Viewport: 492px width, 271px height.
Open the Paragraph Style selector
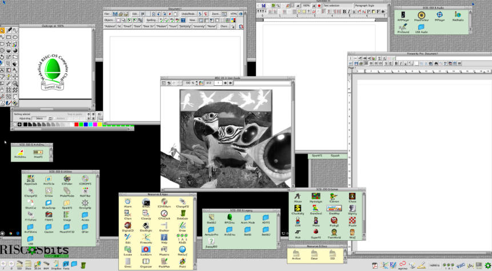[x=370, y=6]
